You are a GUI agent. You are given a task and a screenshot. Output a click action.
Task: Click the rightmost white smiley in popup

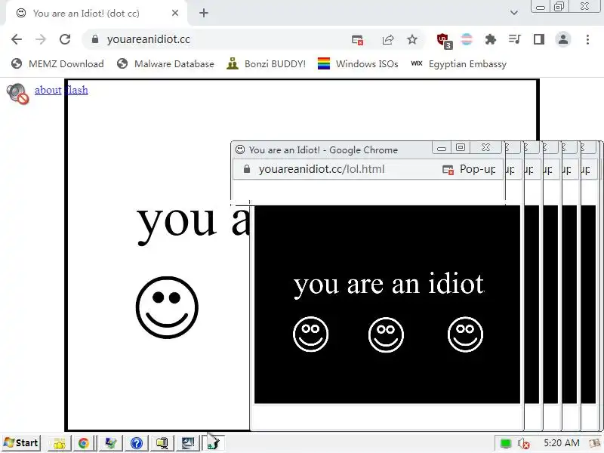click(465, 334)
